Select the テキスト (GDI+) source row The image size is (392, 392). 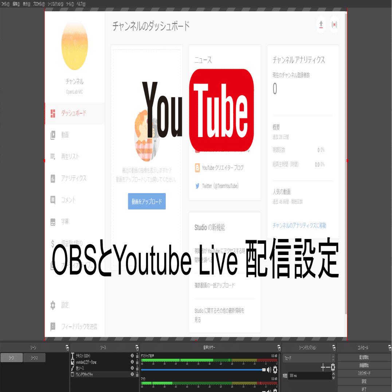[105, 356]
